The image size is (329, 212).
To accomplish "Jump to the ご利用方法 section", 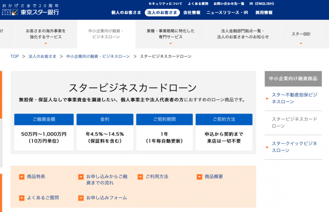I will point(157,177).
